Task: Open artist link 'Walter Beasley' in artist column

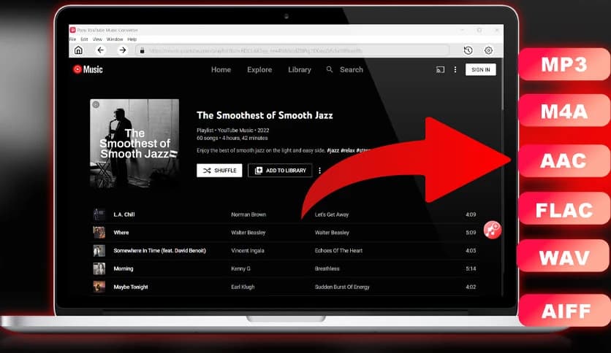Action: tap(248, 233)
